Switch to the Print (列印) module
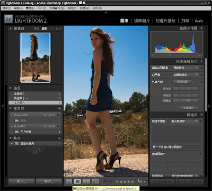212x191 pixels. (x=185, y=21)
